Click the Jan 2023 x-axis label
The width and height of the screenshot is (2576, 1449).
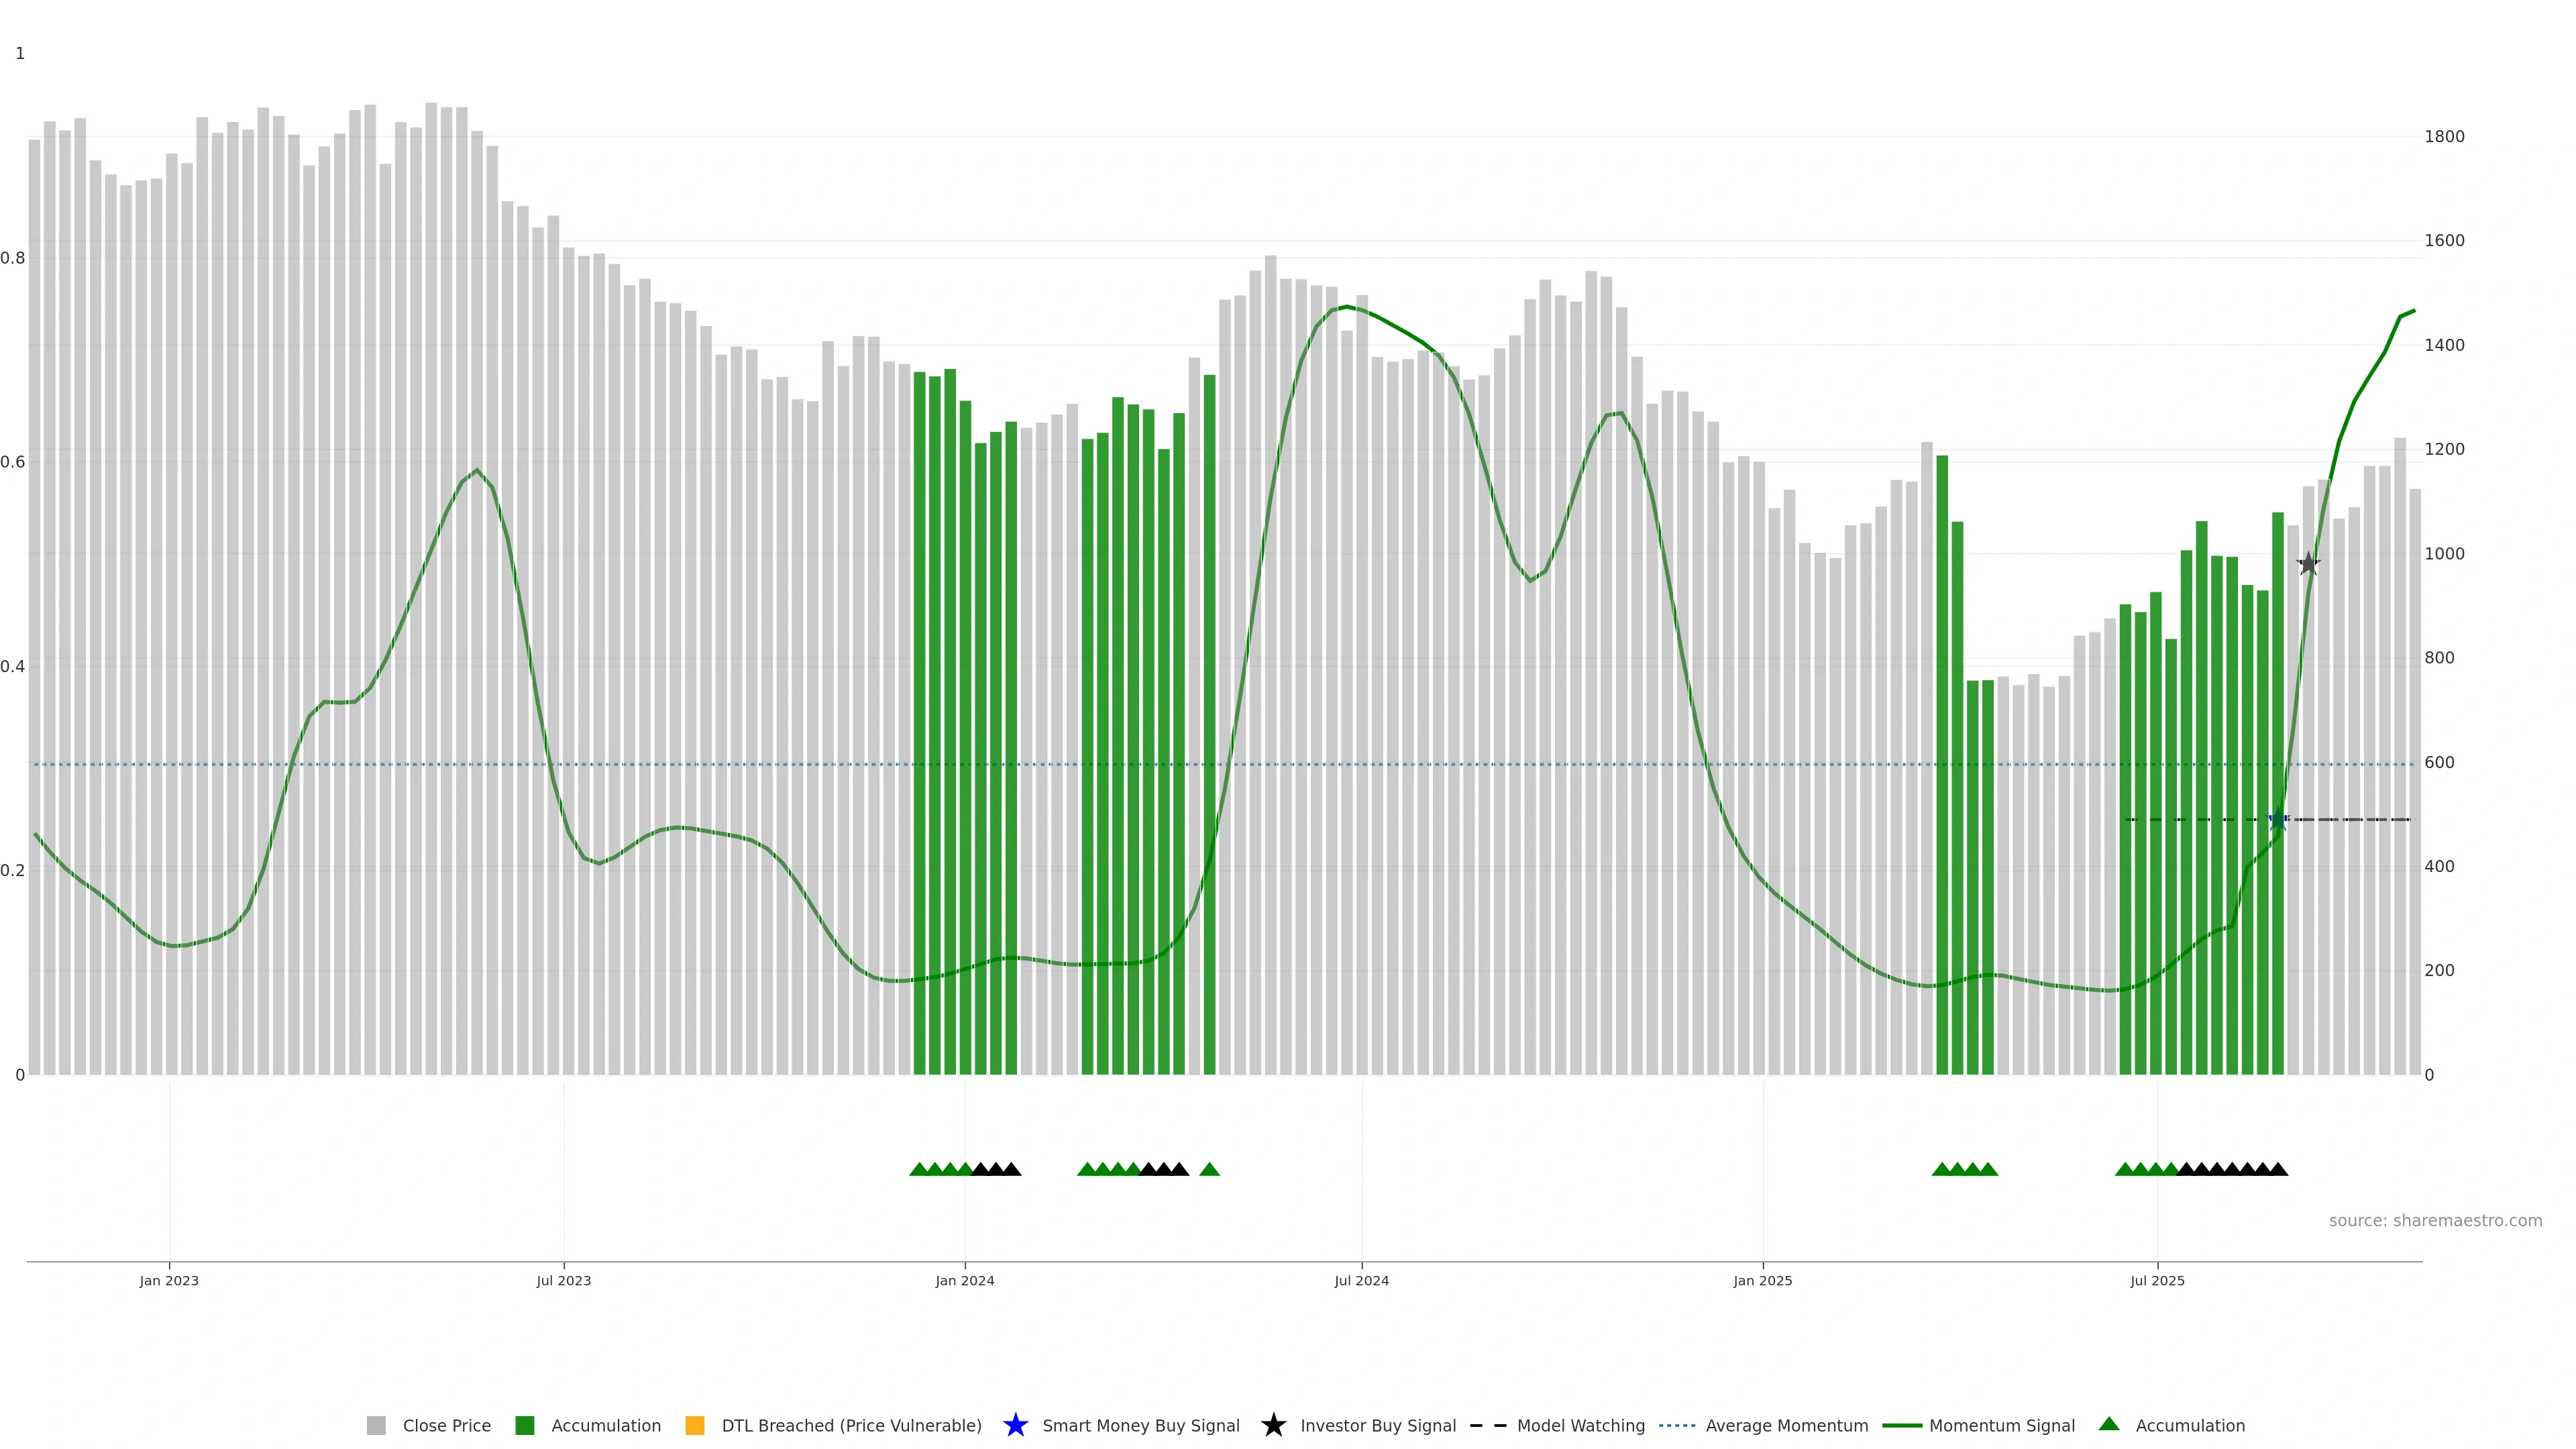pyautogui.click(x=169, y=1280)
